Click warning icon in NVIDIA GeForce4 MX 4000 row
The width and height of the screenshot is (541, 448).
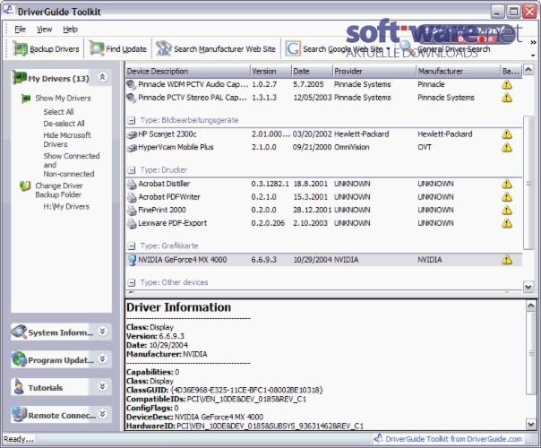(x=506, y=260)
